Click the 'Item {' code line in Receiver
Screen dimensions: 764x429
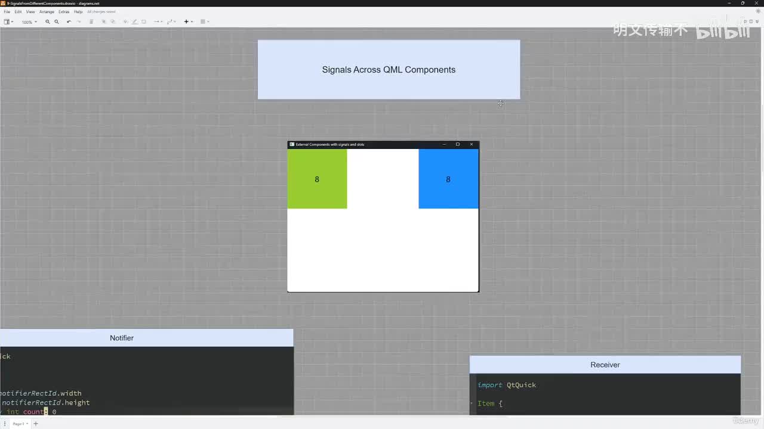coord(490,403)
